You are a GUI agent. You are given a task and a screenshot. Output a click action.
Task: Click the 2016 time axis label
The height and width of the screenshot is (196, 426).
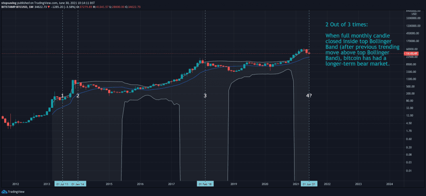tap(140, 184)
